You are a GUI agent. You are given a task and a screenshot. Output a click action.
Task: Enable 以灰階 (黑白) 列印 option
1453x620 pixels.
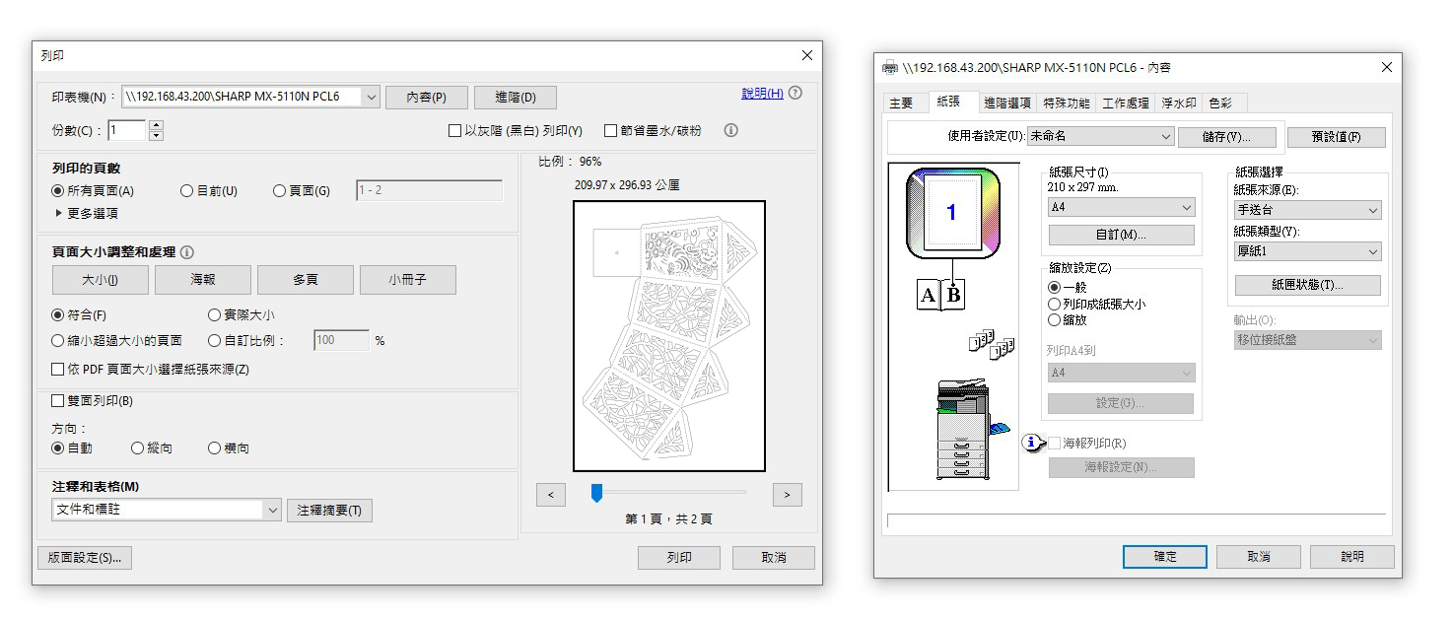(455, 130)
